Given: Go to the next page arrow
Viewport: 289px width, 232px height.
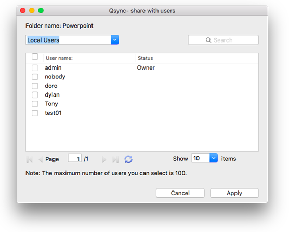Looking at the screenshot, I should (x=104, y=159).
